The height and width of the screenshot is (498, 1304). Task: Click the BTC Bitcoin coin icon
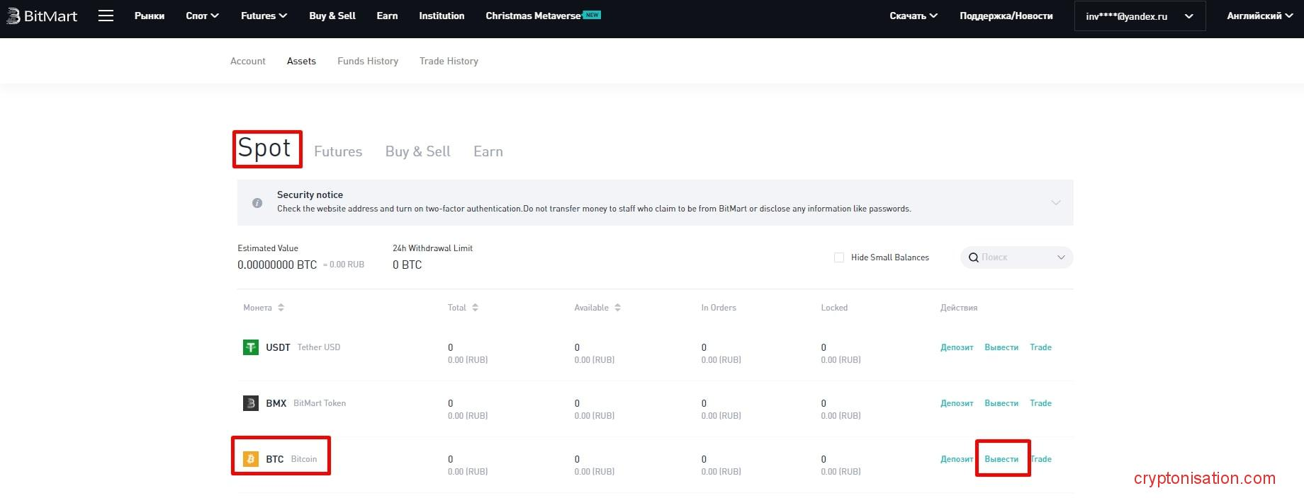(251, 459)
